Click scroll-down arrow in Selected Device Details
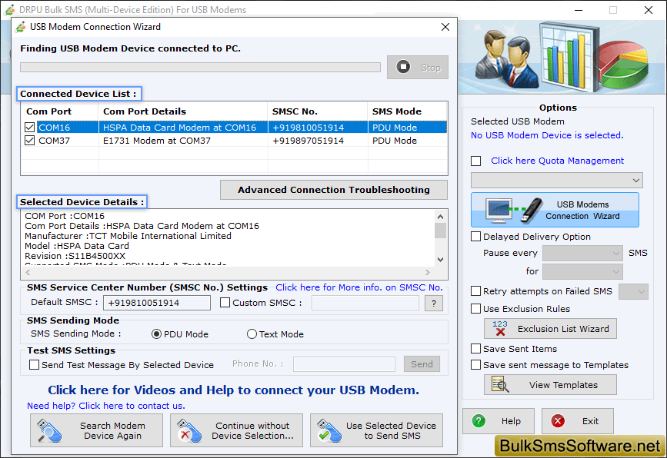This screenshot has width=667, height=458. click(440, 259)
